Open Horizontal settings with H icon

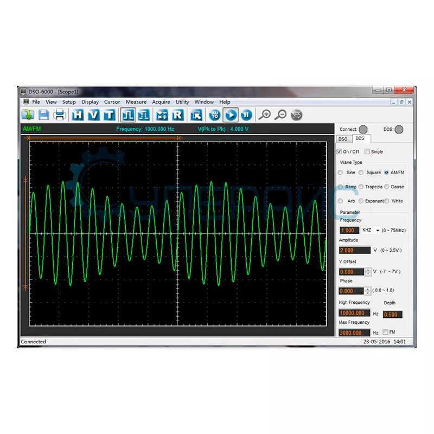[x=79, y=114]
